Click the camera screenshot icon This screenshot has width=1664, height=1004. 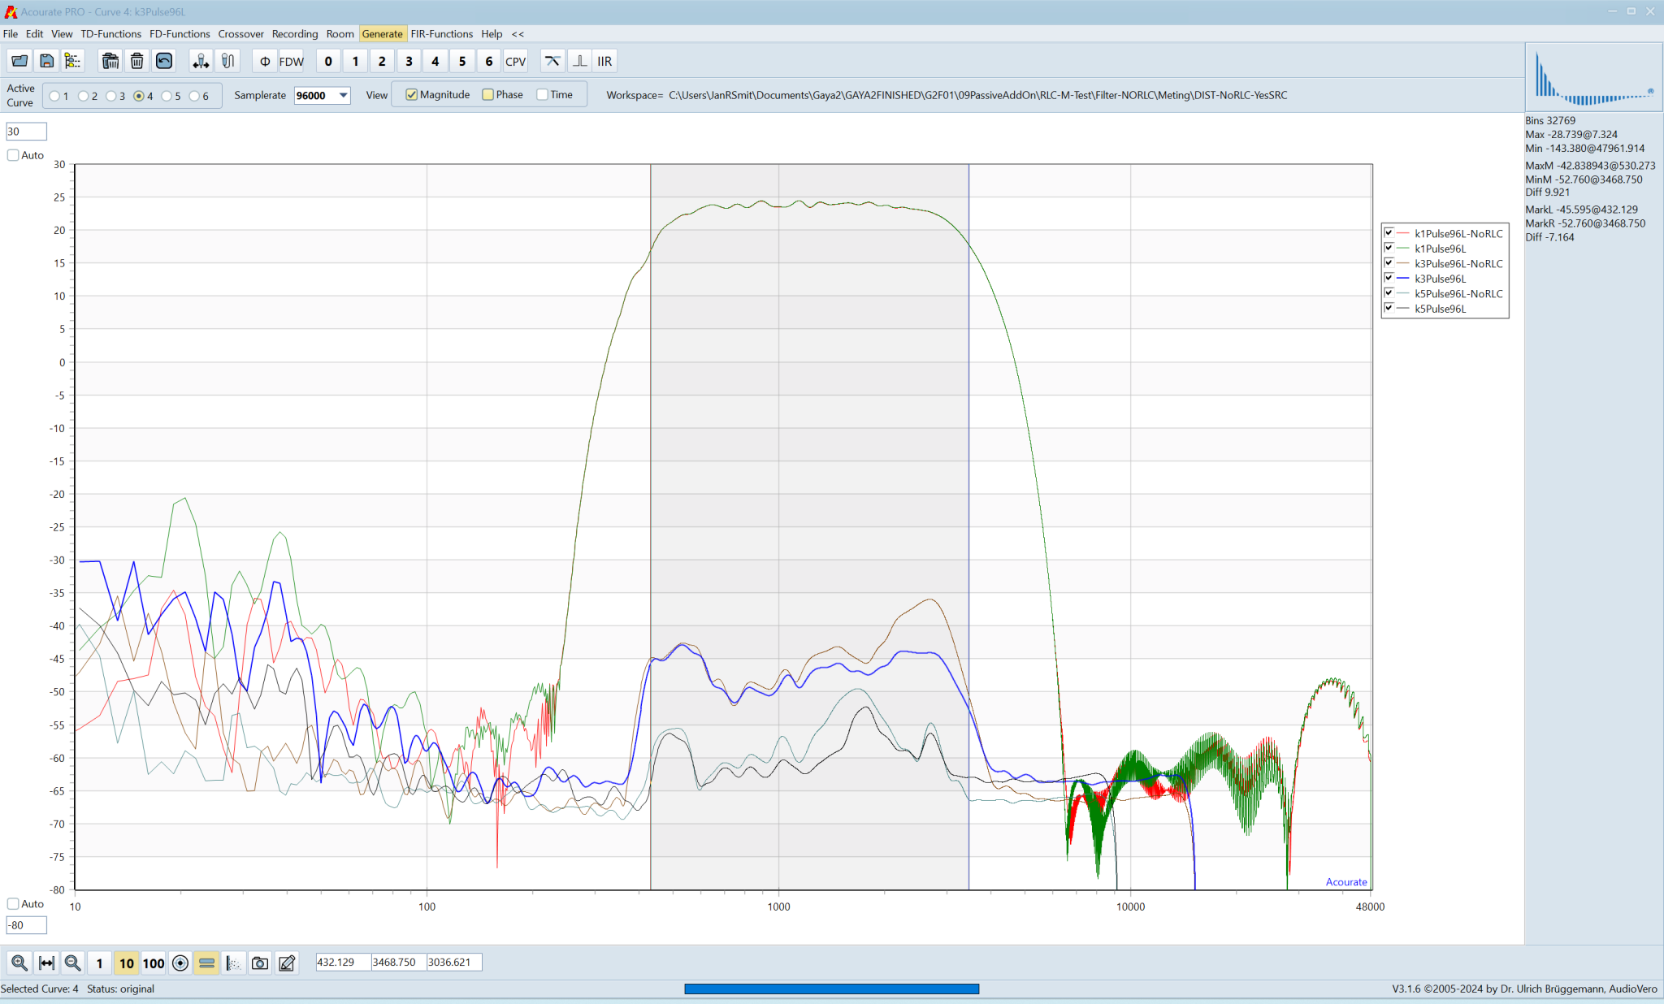click(x=260, y=963)
